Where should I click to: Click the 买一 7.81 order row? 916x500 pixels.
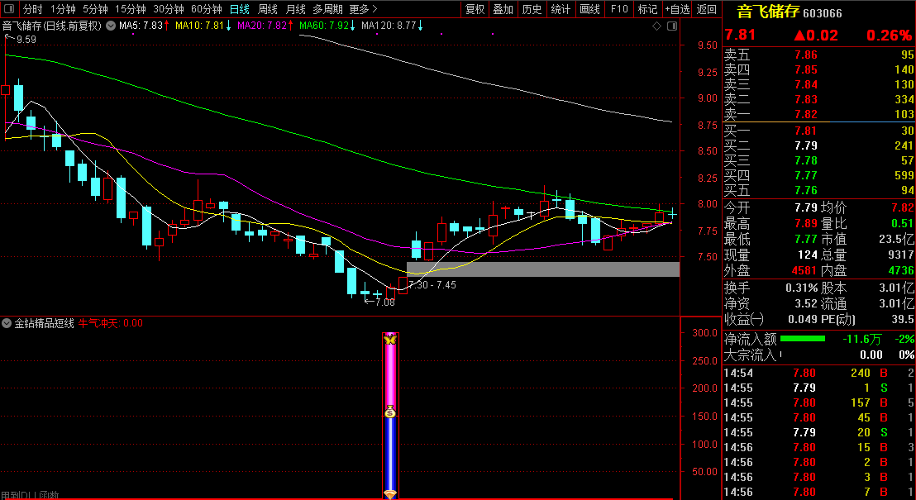click(819, 131)
